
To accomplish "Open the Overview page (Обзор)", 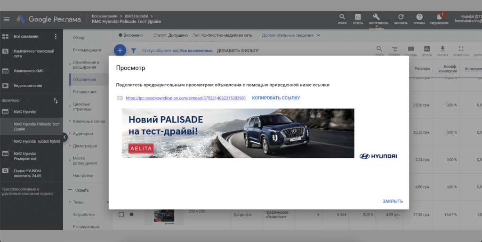I will [79, 38].
